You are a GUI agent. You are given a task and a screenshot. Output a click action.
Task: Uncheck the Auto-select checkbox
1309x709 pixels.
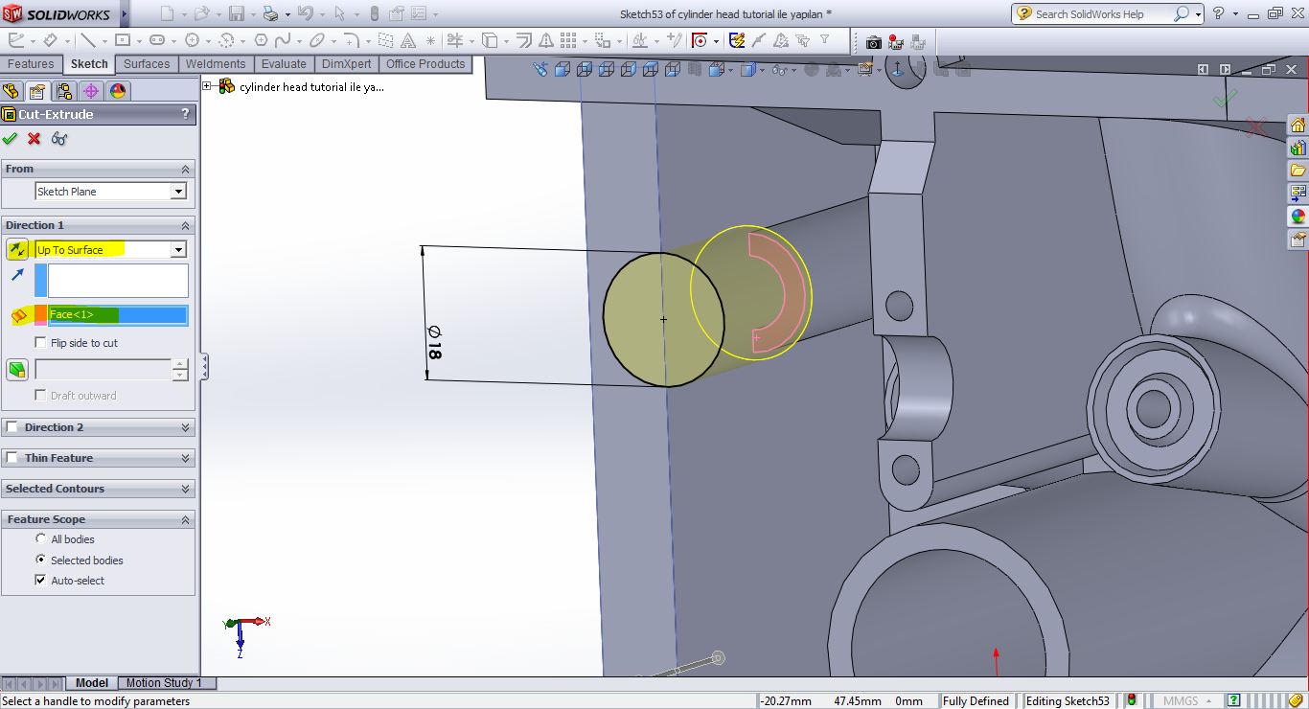pyautogui.click(x=40, y=581)
